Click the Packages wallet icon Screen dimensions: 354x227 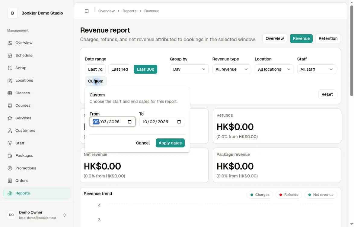click(10, 156)
